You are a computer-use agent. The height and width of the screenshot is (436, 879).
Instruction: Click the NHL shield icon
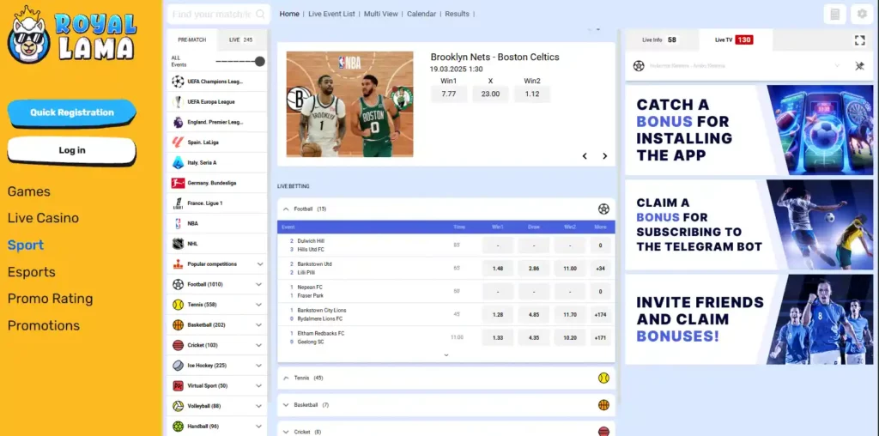tap(178, 244)
